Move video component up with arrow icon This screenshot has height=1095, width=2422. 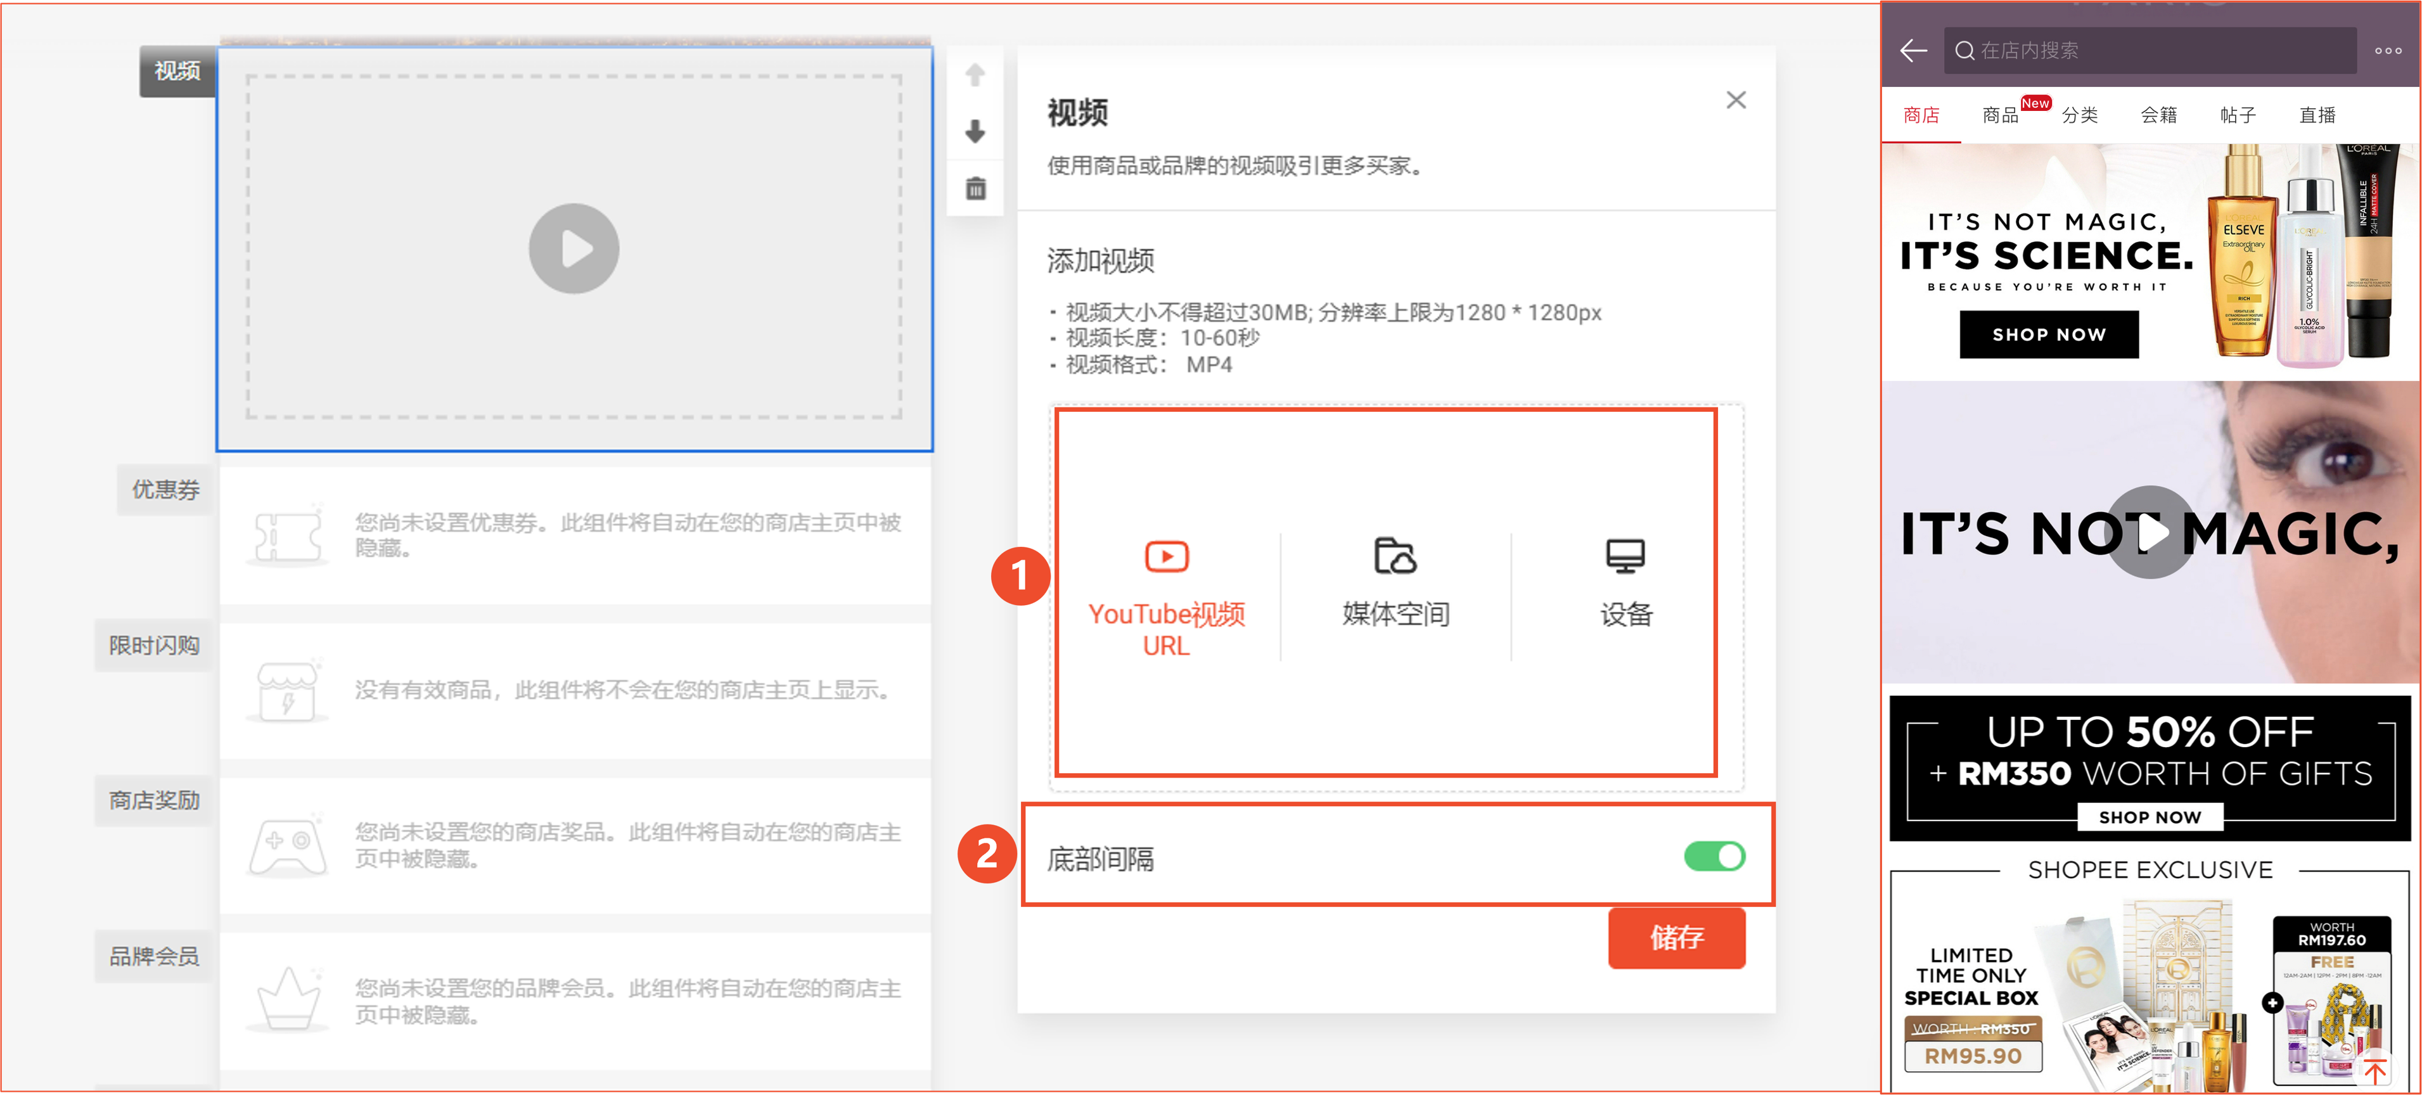tap(975, 74)
